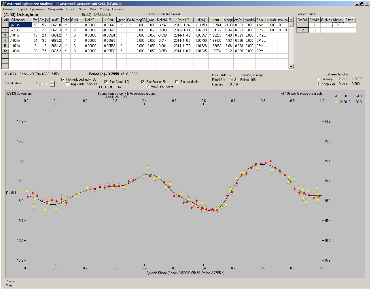Click the lightcurve table scroll up arrow
The height and width of the screenshot is (289, 371).
(291, 20)
